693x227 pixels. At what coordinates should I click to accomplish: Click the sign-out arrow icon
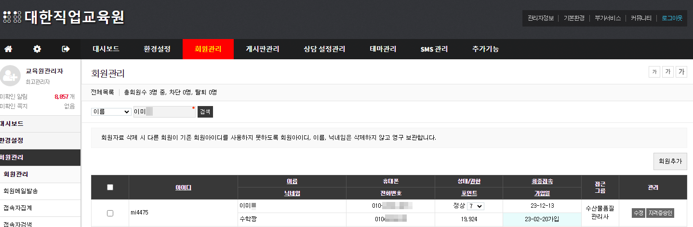[66, 49]
